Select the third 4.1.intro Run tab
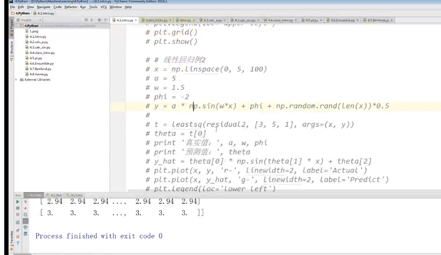This screenshot has width=441, height=255. 74,195
